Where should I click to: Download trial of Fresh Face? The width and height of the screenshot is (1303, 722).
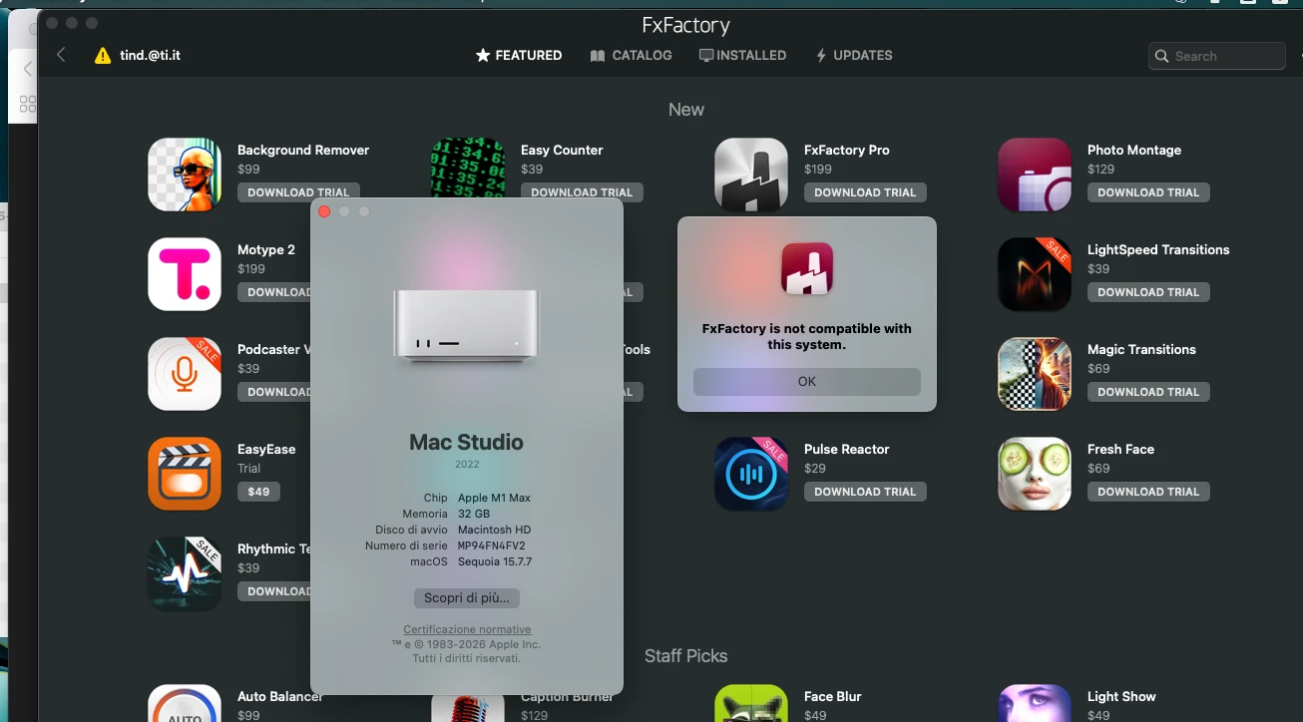point(1148,492)
